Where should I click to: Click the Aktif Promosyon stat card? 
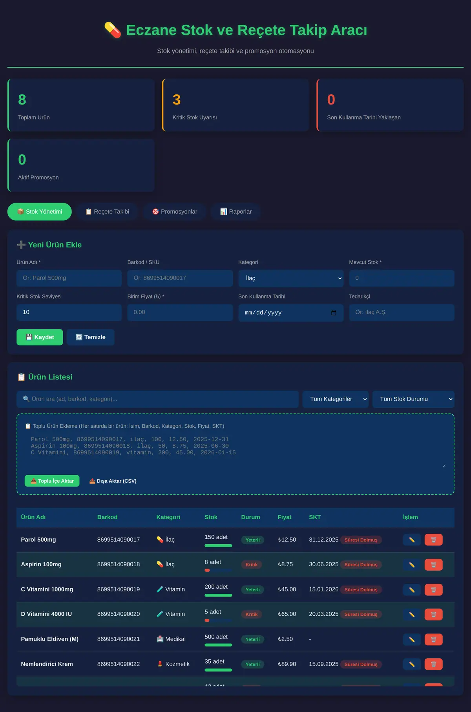(81, 165)
